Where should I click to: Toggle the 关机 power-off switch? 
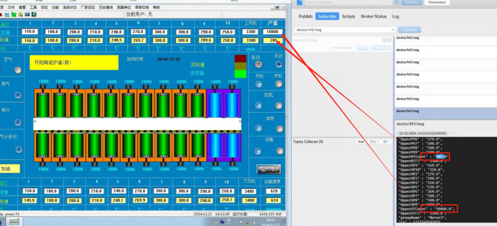[x=279, y=84]
